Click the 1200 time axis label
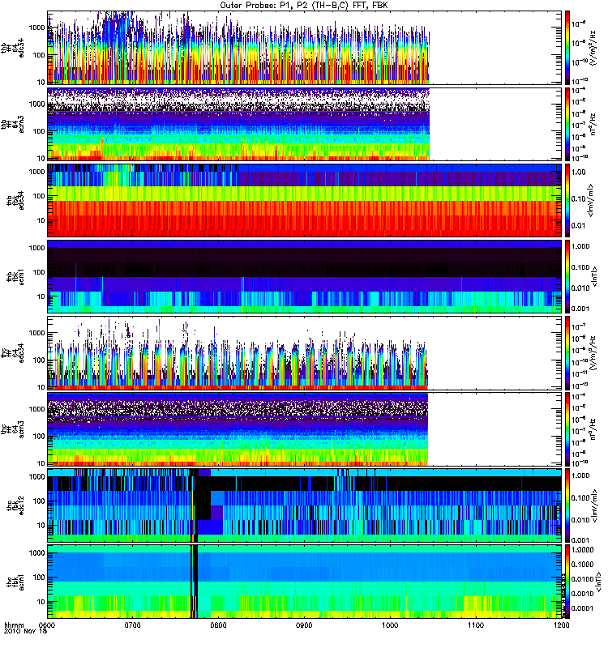608x648 pixels. click(561, 625)
